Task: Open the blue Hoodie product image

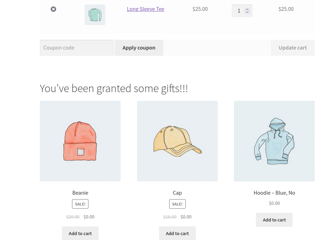Action: coord(274,141)
